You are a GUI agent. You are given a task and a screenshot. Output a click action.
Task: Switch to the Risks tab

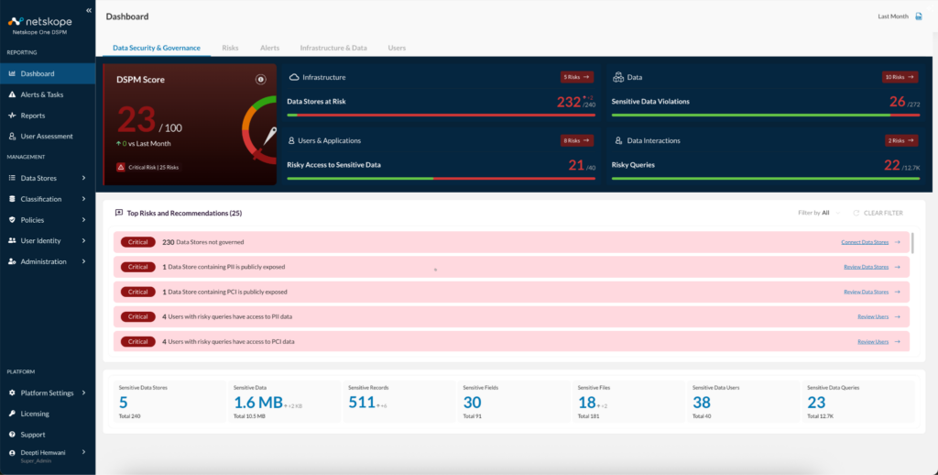pyautogui.click(x=230, y=47)
